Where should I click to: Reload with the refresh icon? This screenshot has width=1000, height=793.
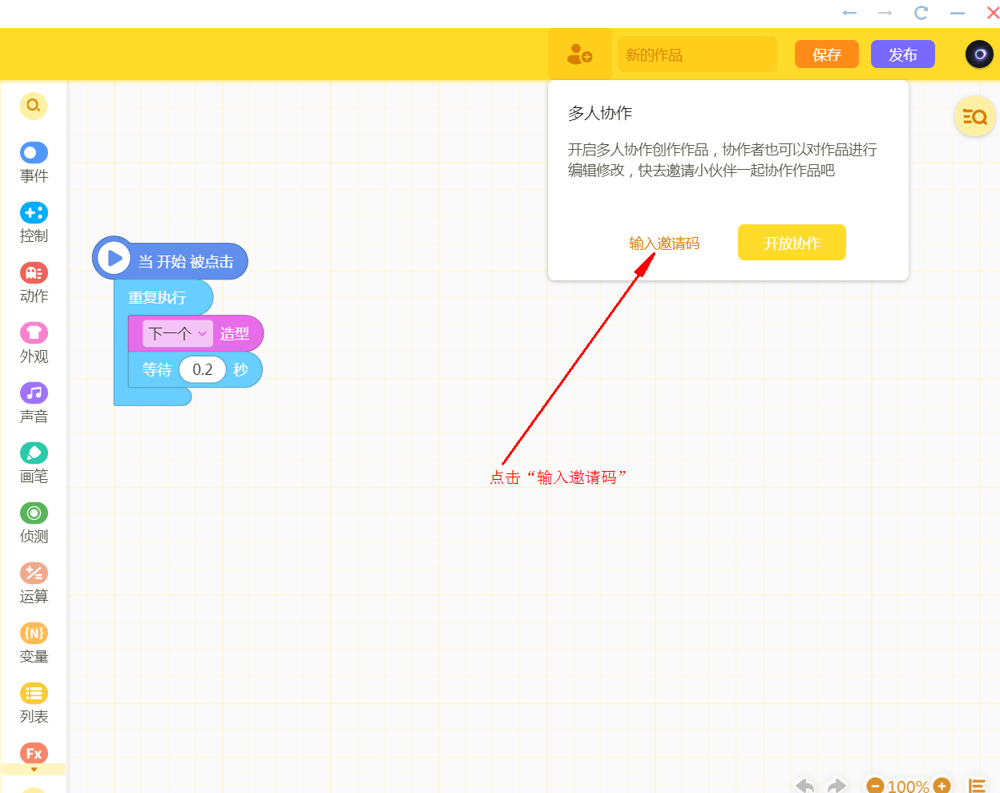[x=921, y=13]
